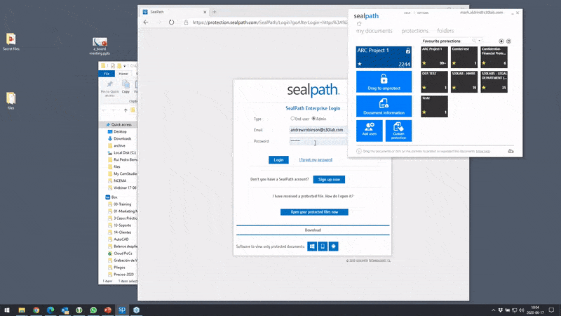The image size is (561, 316).
Task: Open the Windows Start menu
Action: (x=7, y=310)
